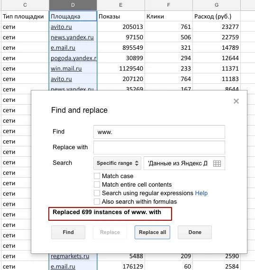
Task: Select the cell with 5488
Action: point(121,257)
